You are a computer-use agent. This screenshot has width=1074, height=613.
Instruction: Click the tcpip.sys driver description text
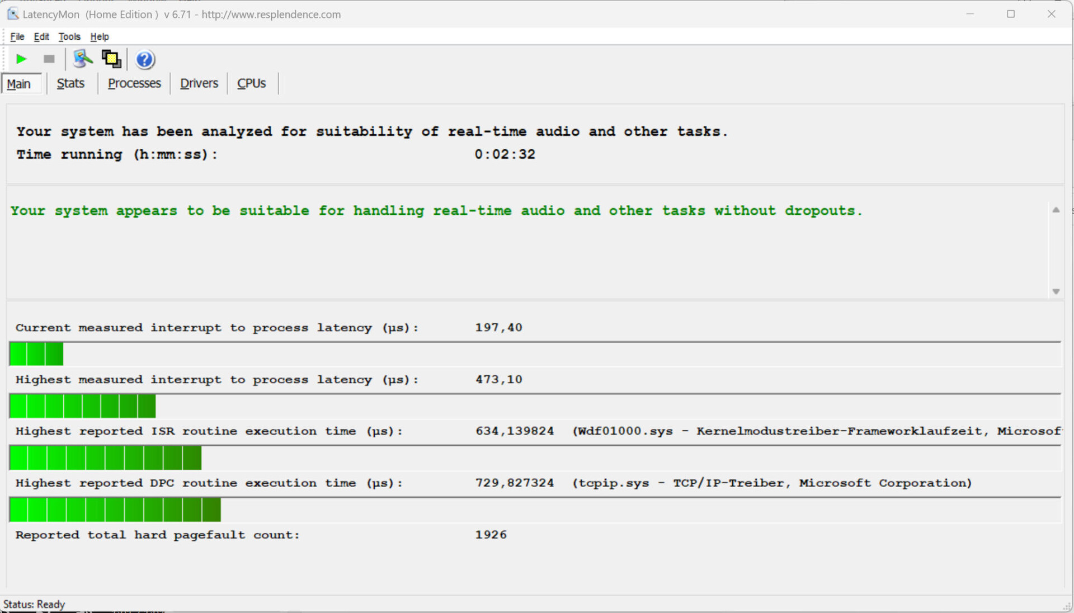coord(772,483)
